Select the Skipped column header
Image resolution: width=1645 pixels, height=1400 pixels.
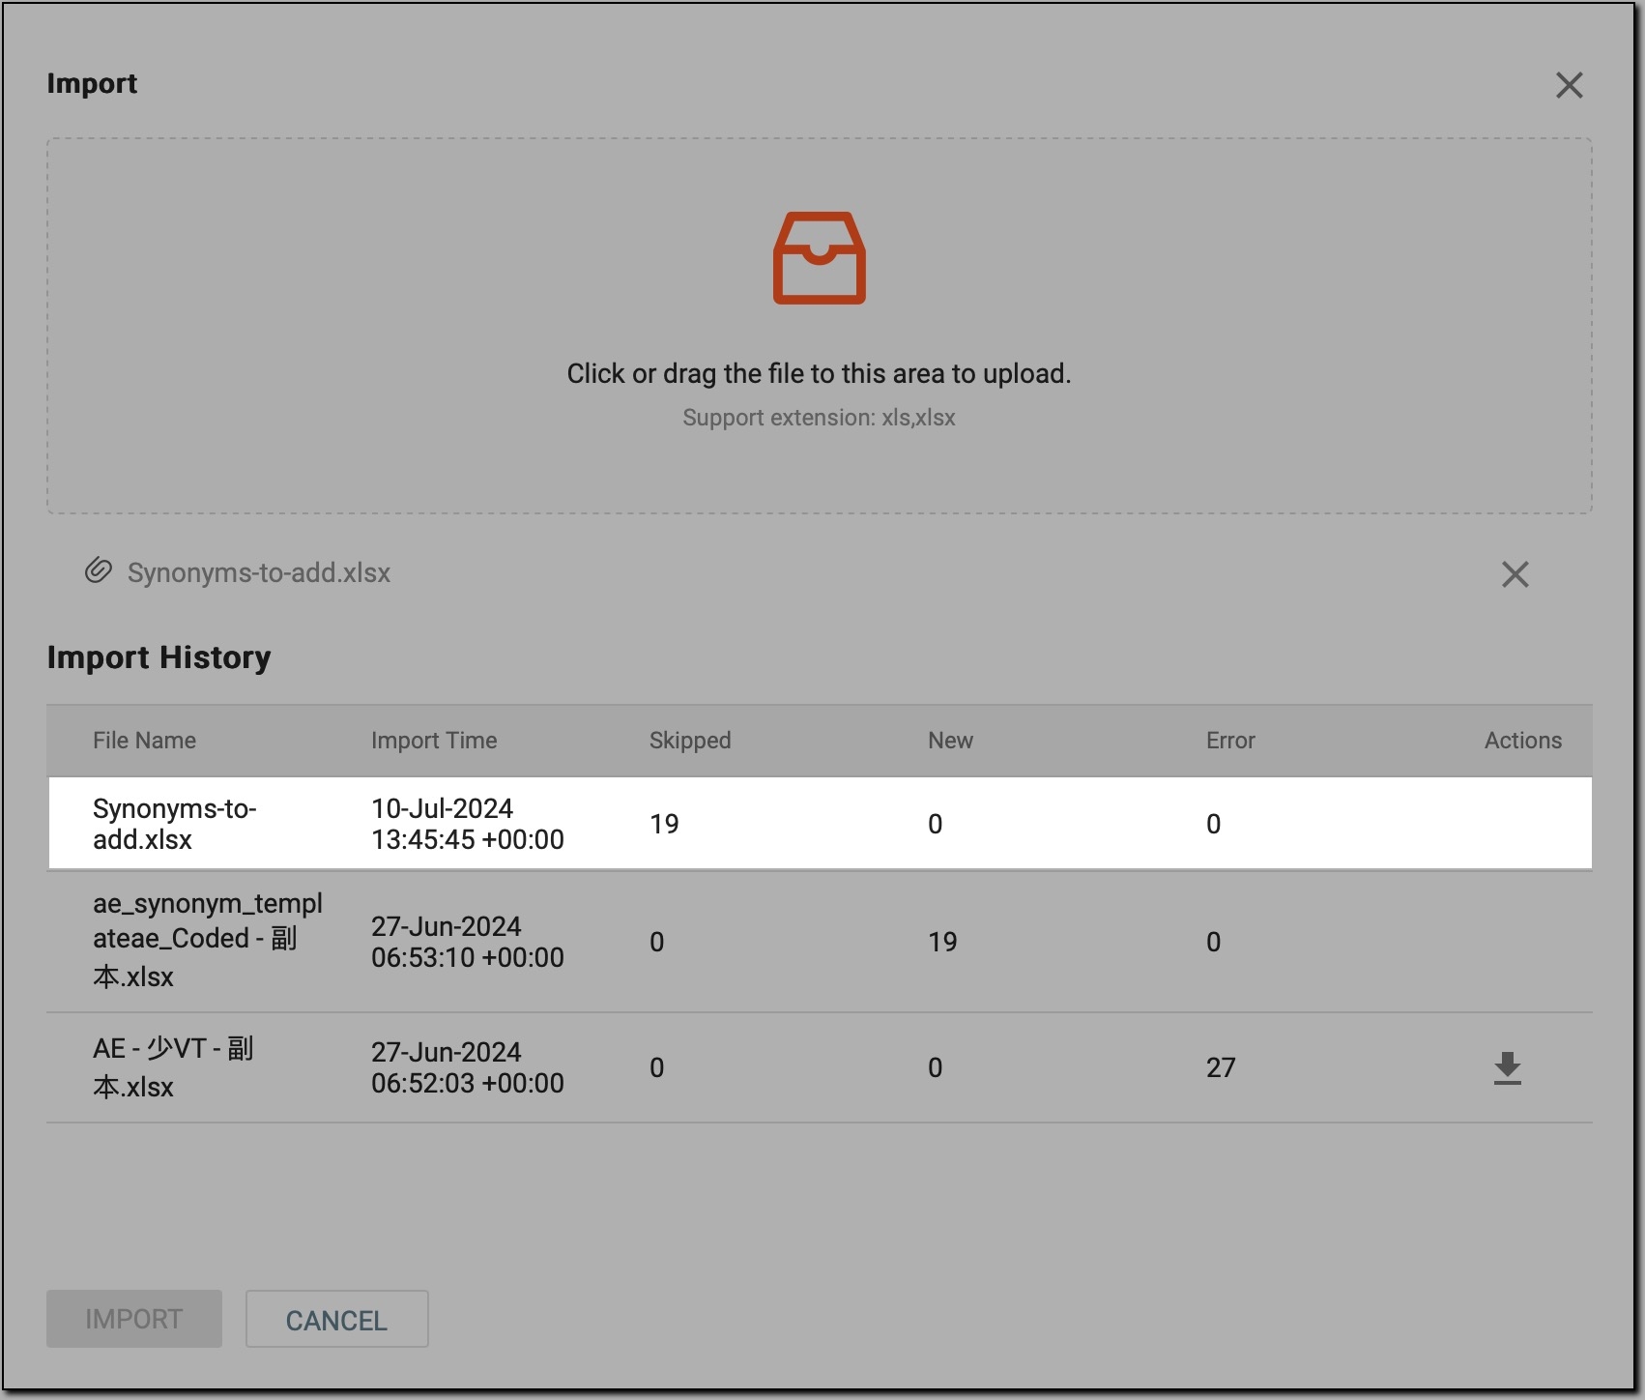pos(690,741)
